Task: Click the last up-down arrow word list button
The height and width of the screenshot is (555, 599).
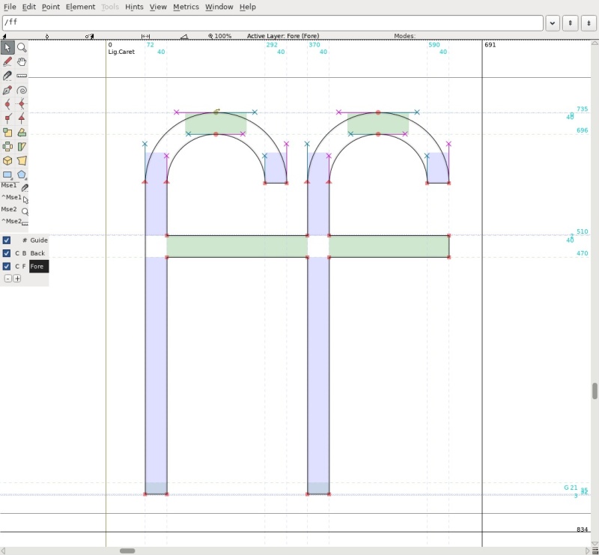Action: point(589,23)
